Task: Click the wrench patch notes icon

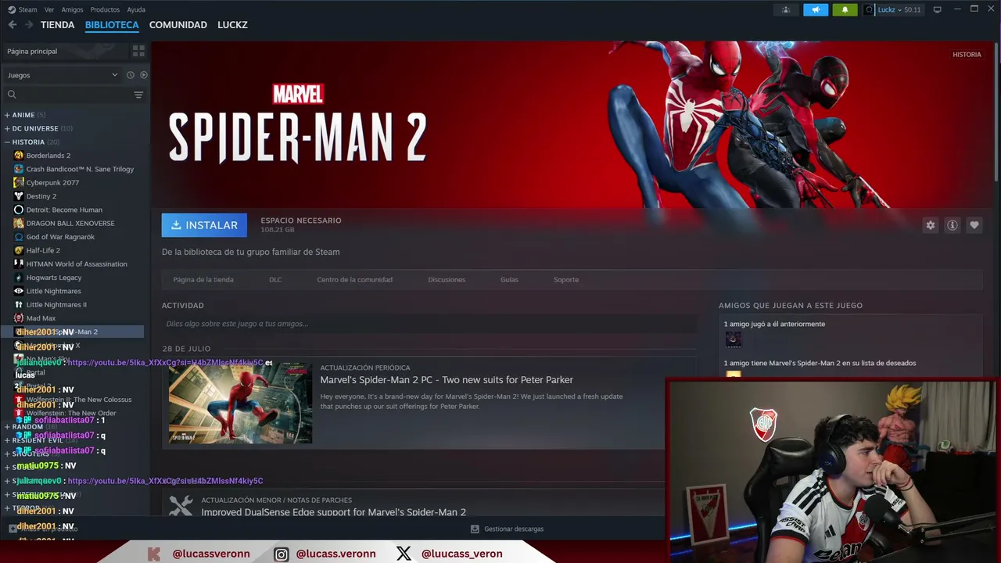Action: pos(181,507)
